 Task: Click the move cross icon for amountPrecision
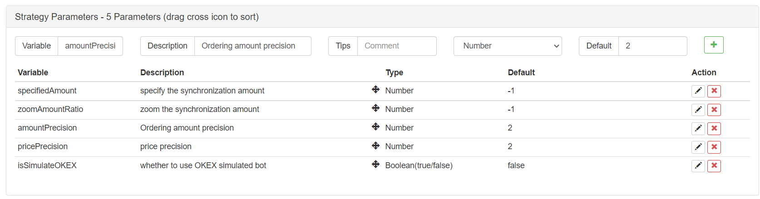375,127
